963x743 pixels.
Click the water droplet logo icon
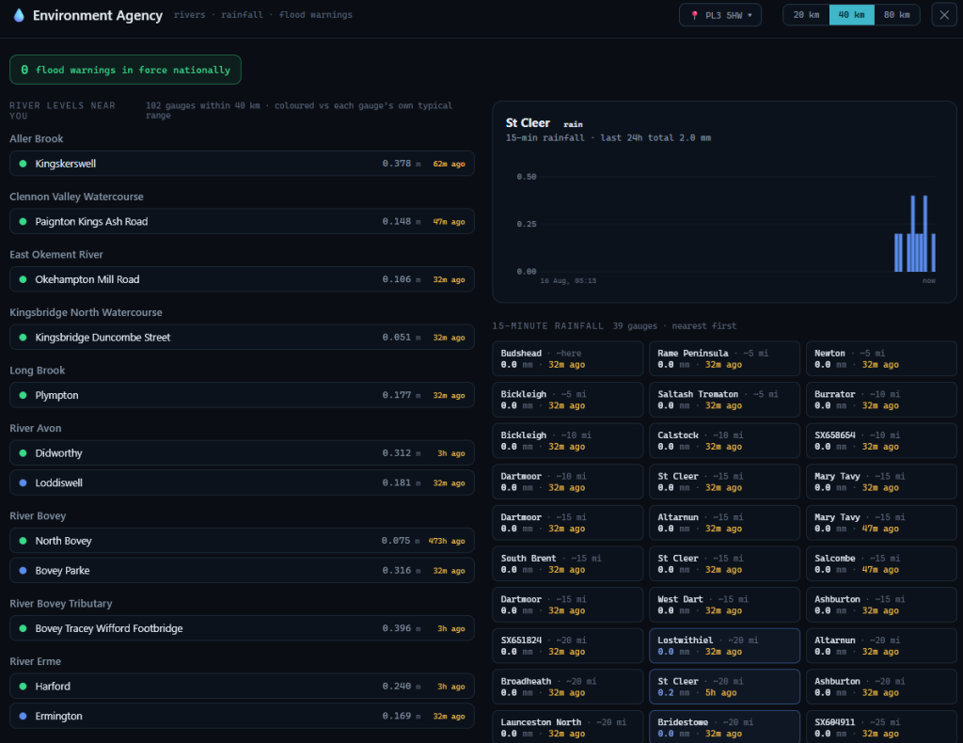click(19, 15)
